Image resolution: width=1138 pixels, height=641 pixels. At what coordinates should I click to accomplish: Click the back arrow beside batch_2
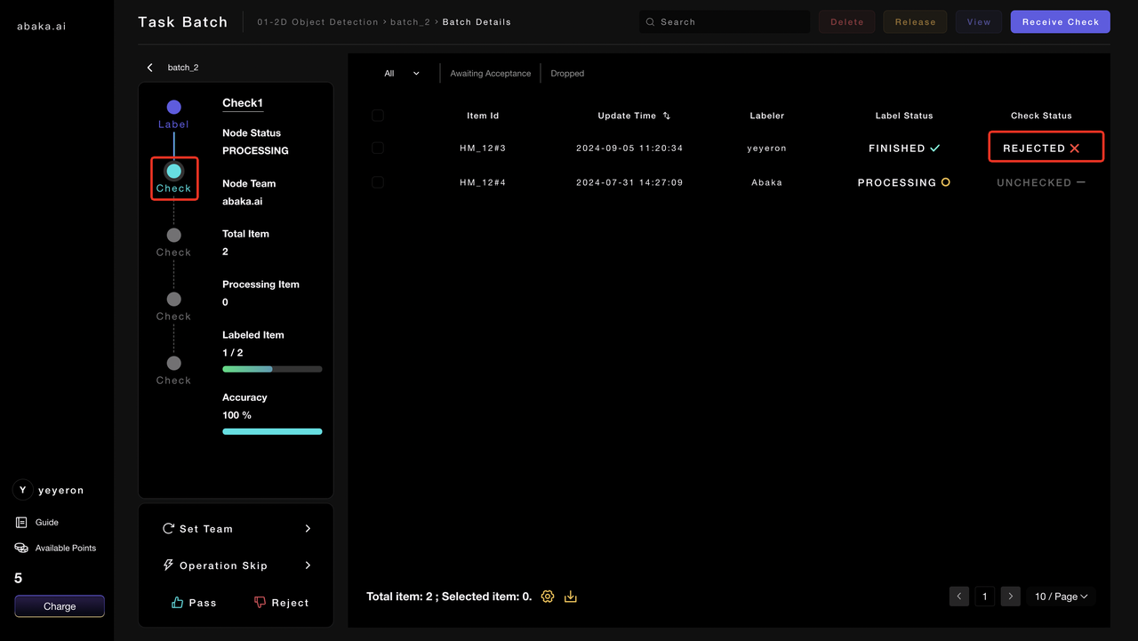coord(150,68)
